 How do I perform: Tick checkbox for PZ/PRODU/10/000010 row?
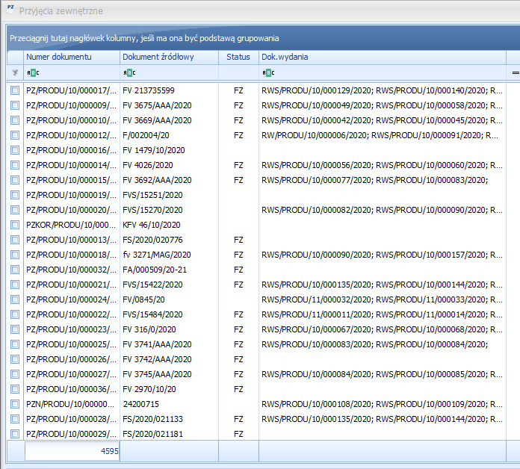tap(15, 120)
